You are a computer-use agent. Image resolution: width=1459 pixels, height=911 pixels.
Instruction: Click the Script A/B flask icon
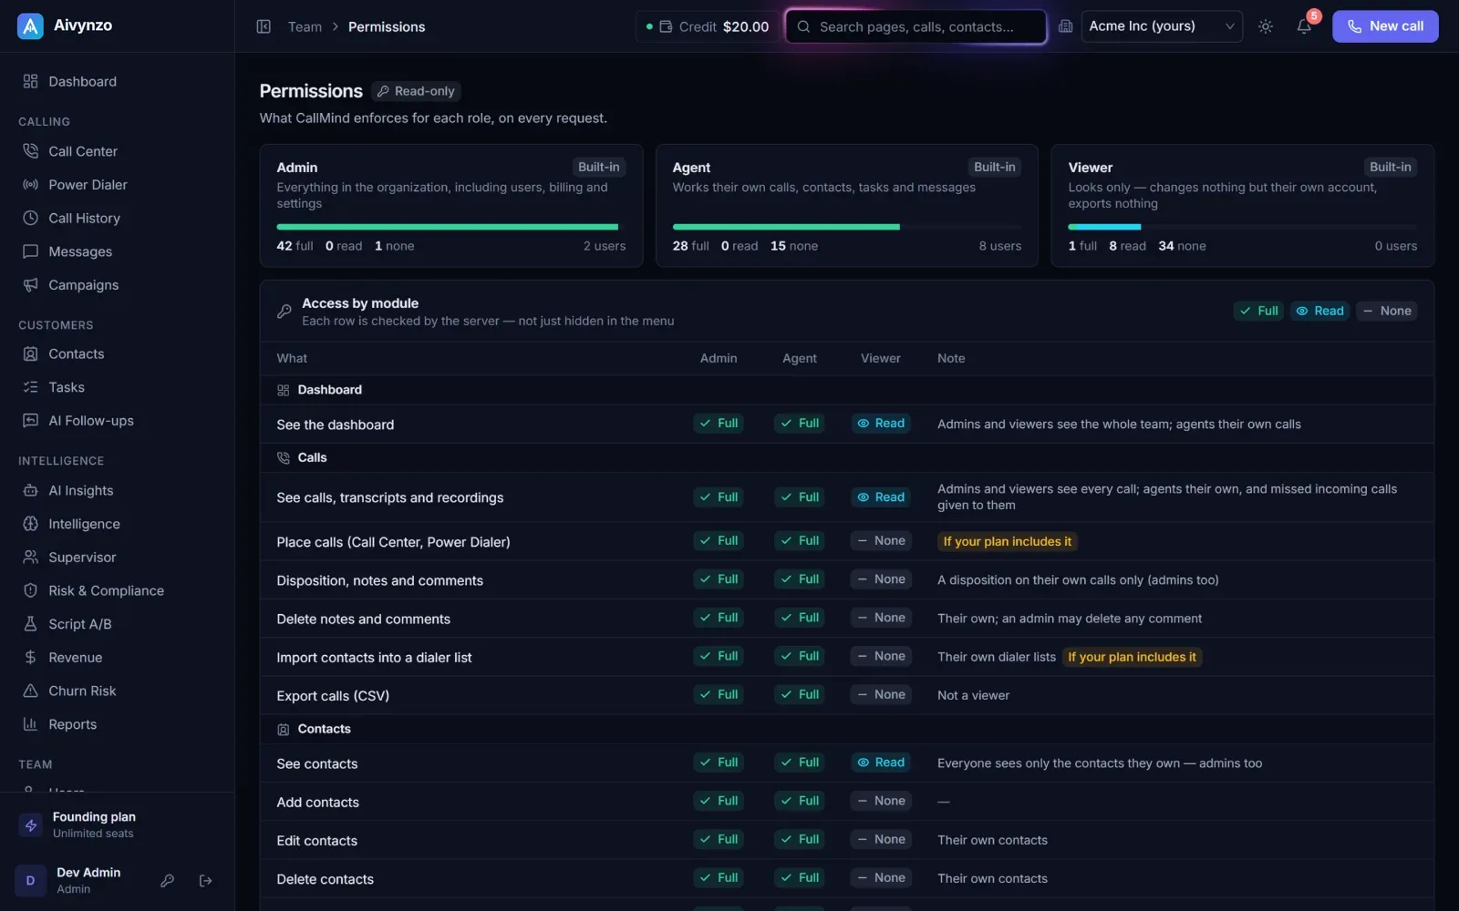[30, 624]
